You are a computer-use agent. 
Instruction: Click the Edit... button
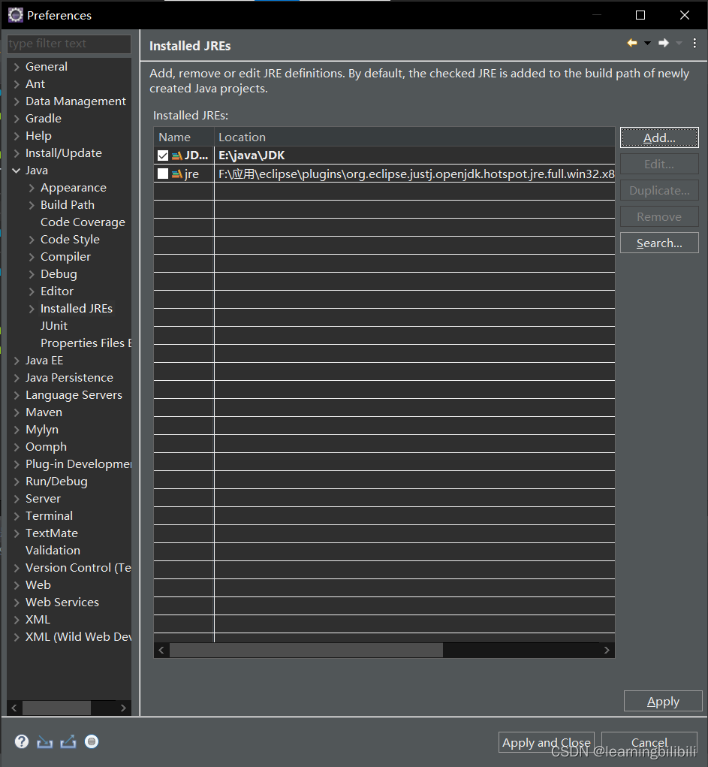(659, 164)
